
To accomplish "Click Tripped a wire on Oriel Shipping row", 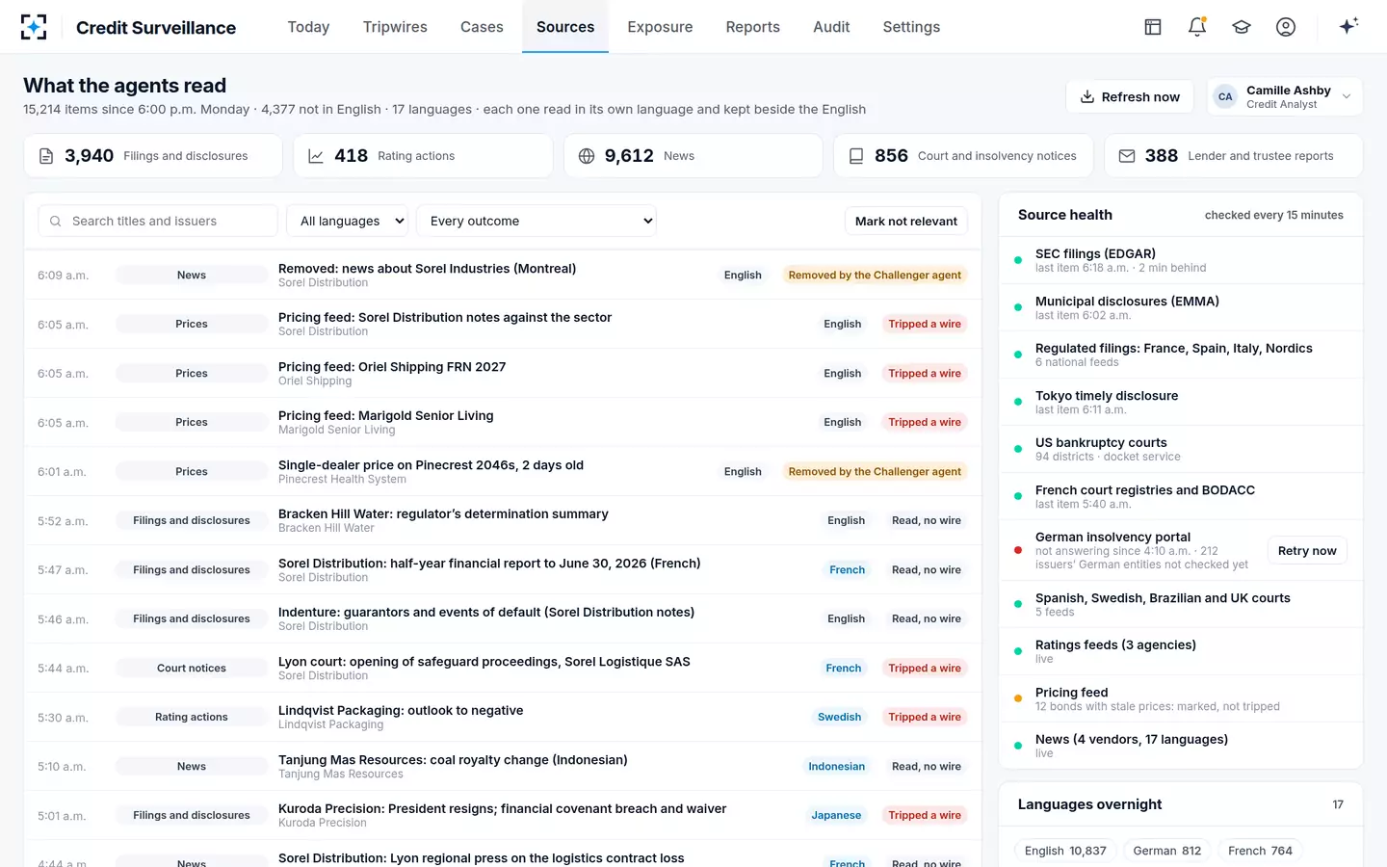I will [925, 373].
